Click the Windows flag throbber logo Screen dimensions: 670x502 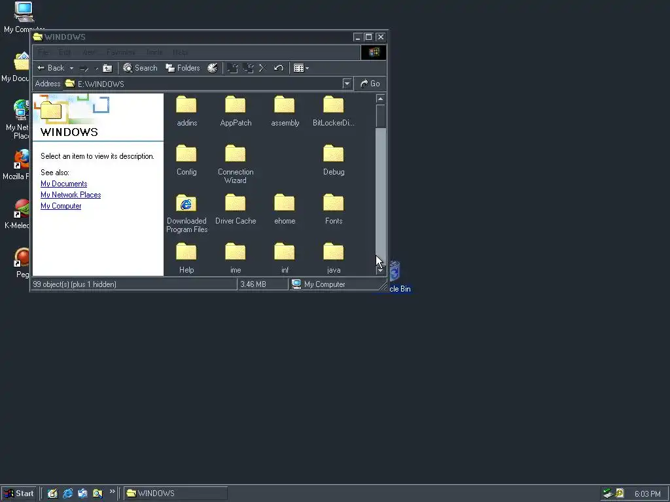click(x=374, y=52)
